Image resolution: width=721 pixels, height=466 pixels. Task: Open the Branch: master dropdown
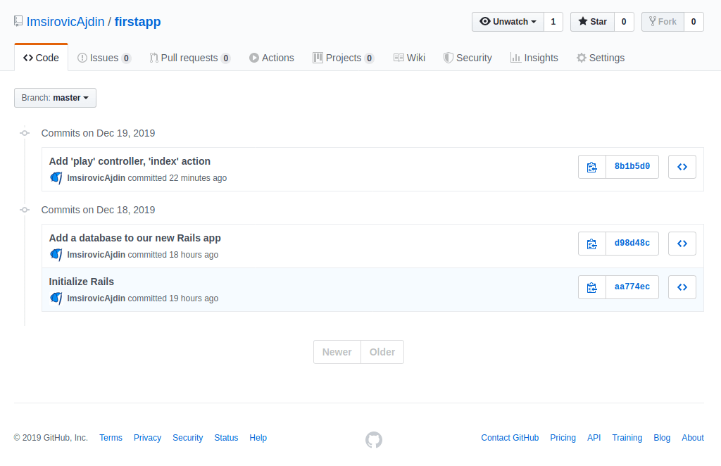click(x=55, y=98)
